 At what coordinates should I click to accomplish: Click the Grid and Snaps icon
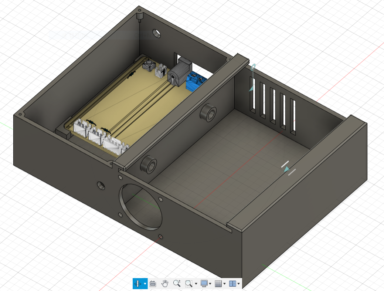218,284
